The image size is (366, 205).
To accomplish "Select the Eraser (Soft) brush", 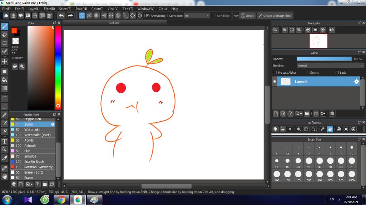I will 33,173.
